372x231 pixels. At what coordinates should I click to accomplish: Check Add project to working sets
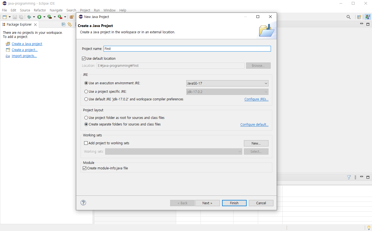pyautogui.click(x=86, y=143)
